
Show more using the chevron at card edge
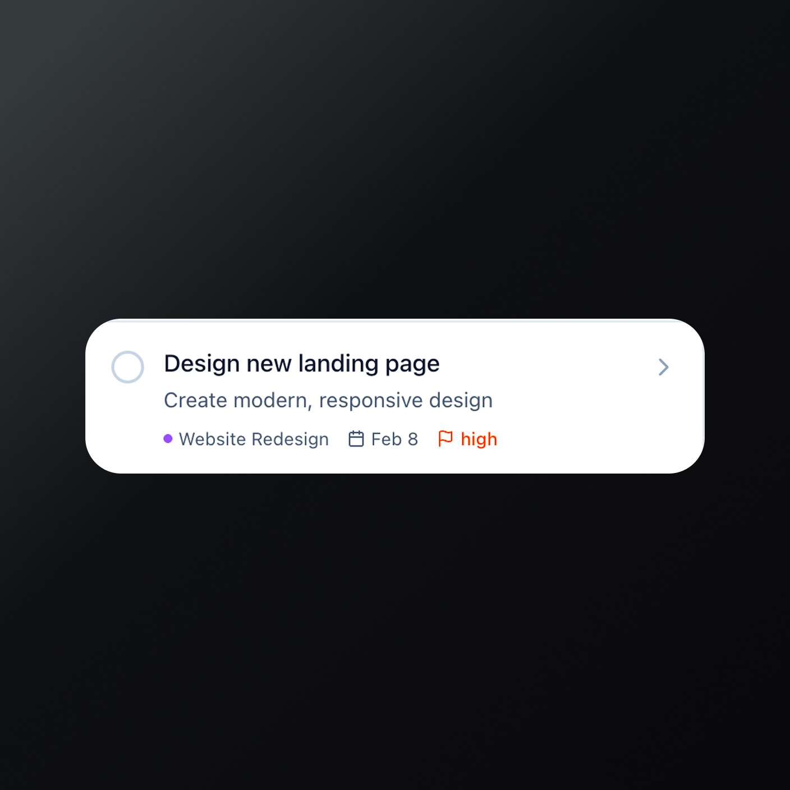coord(663,367)
